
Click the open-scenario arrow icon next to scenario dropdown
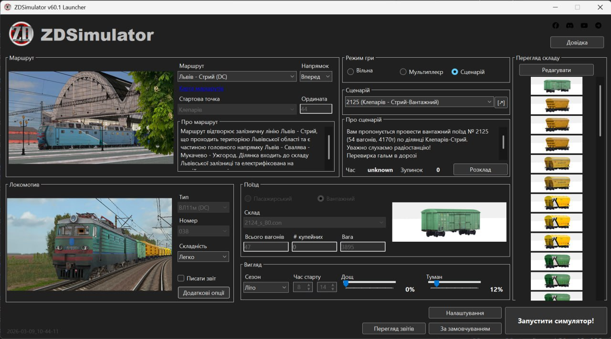[x=501, y=103]
